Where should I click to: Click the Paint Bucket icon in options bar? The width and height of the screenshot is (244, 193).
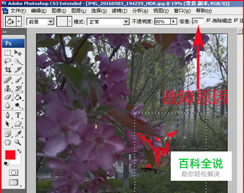tap(11, 21)
